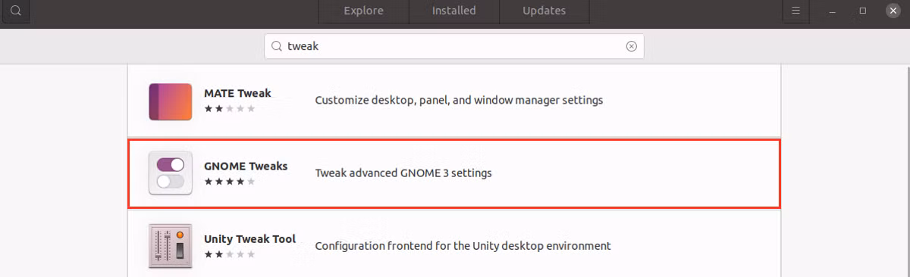910x277 pixels.
Task: Click the magnifier icon inside search box
Action: pyautogui.click(x=277, y=46)
